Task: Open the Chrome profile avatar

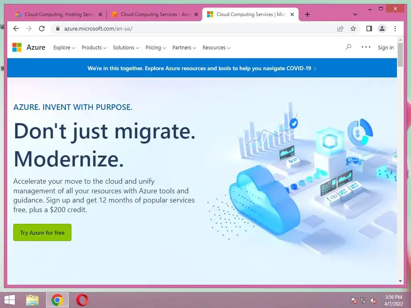Action: coord(382,28)
